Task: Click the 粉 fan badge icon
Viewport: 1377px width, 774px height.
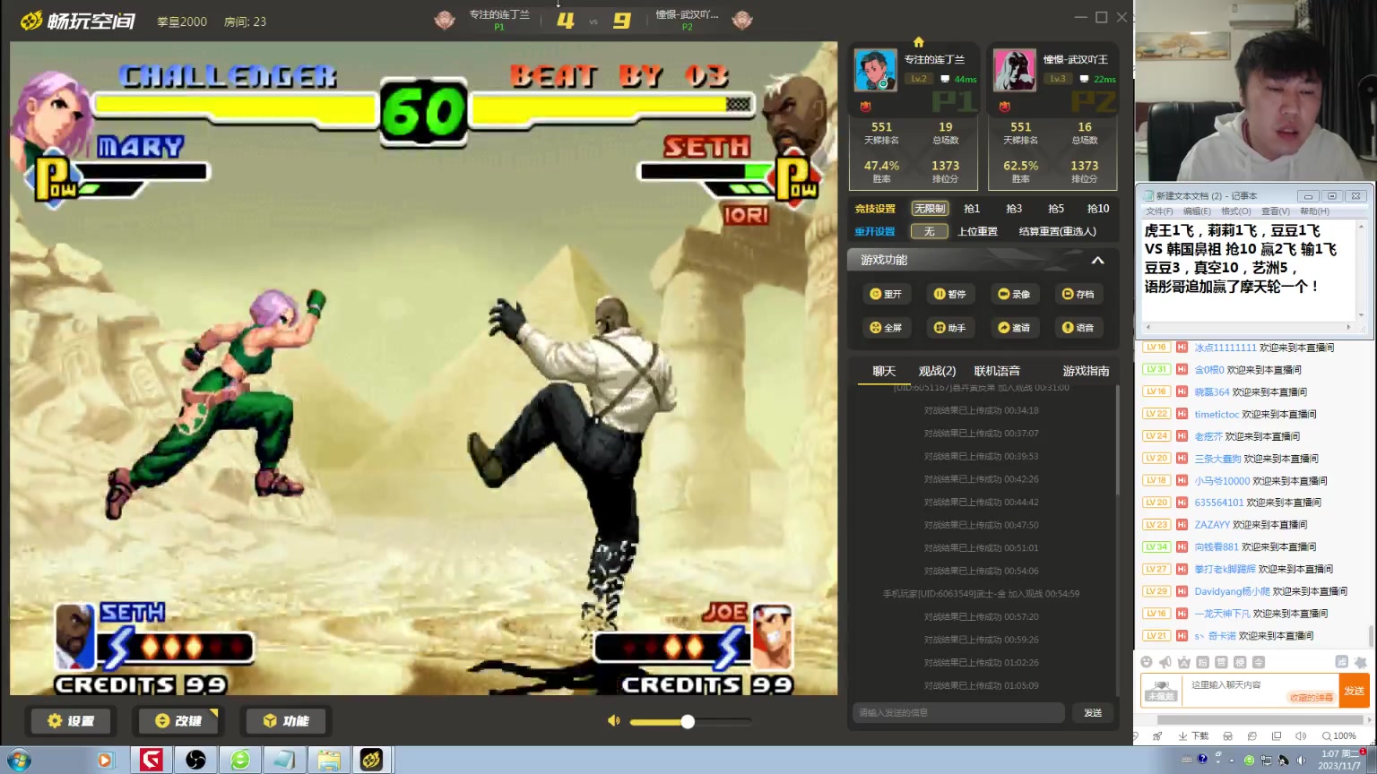Action: (x=1202, y=662)
